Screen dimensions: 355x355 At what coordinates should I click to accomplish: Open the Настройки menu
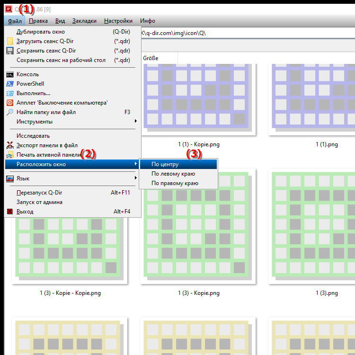[x=118, y=21]
